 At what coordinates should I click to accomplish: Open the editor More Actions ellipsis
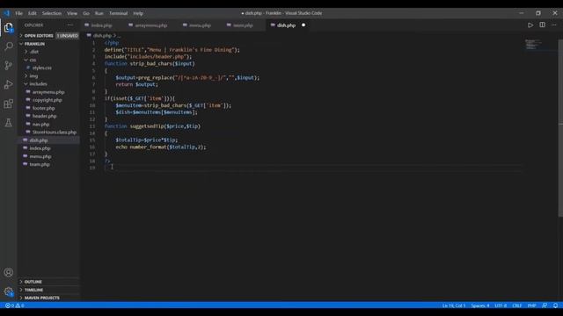553,25
